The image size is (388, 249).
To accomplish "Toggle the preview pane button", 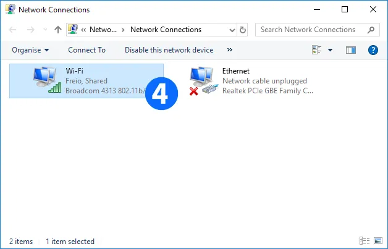I will coord(351,50).
